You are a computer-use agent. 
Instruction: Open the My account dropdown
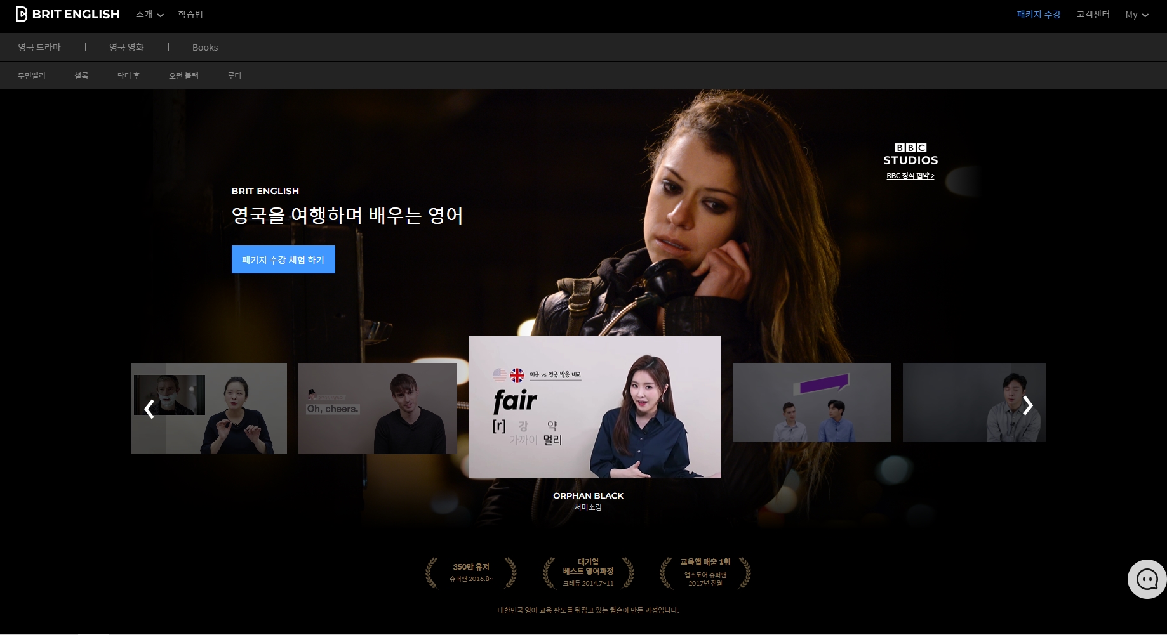point(1137,15)
